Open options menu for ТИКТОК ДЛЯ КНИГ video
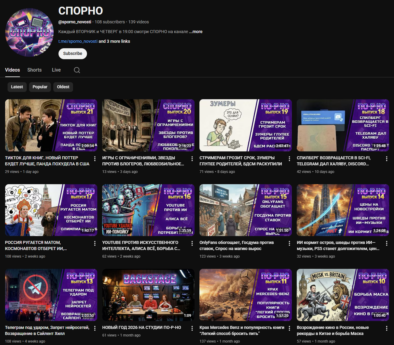This screenshot has height=345, width=394. click(x=95, y=159)
